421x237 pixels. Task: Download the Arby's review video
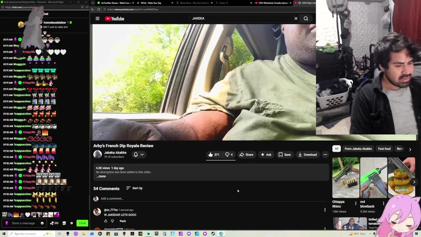(x=307, y=154)
